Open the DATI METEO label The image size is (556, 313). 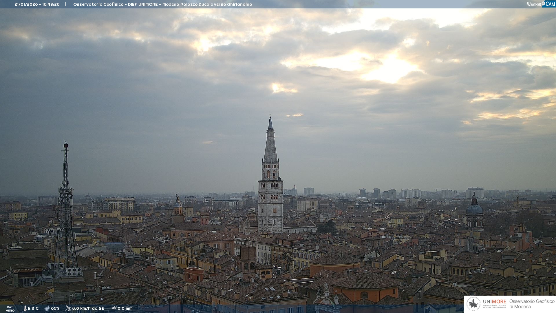[10, 309]
